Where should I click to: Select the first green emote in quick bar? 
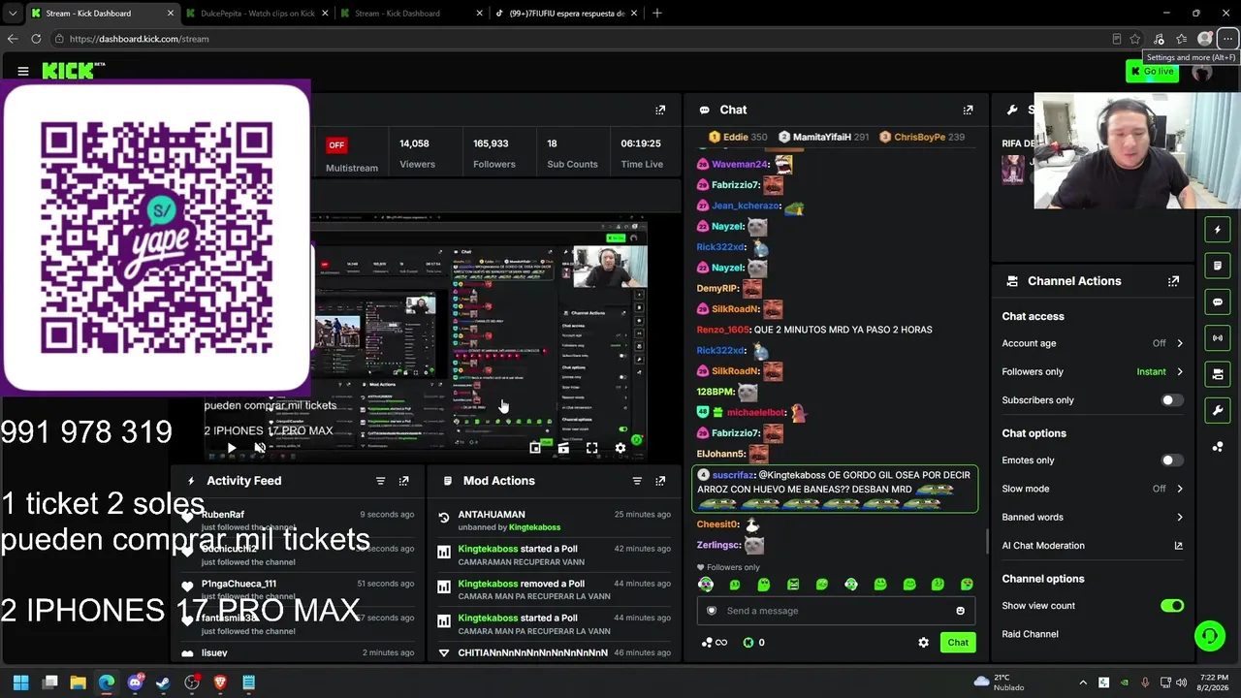[706, 585]
